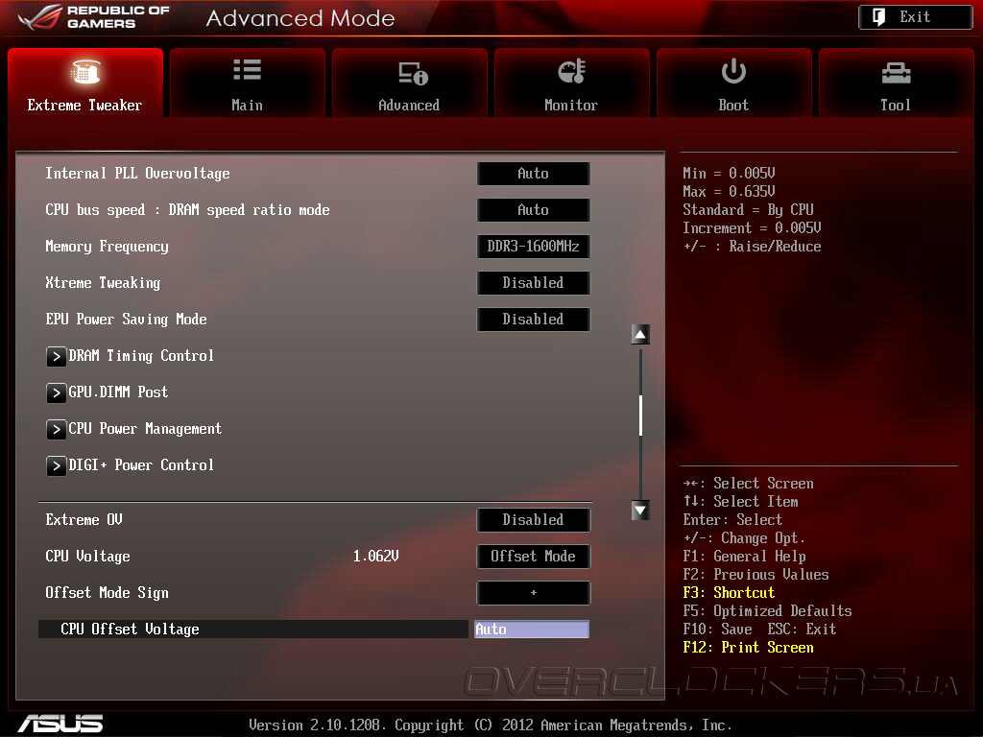Image resolution: width=983 pixels, height=737 pixels.
Task: Click the Increment = 0.005V help text
Action: pos(752,227)
